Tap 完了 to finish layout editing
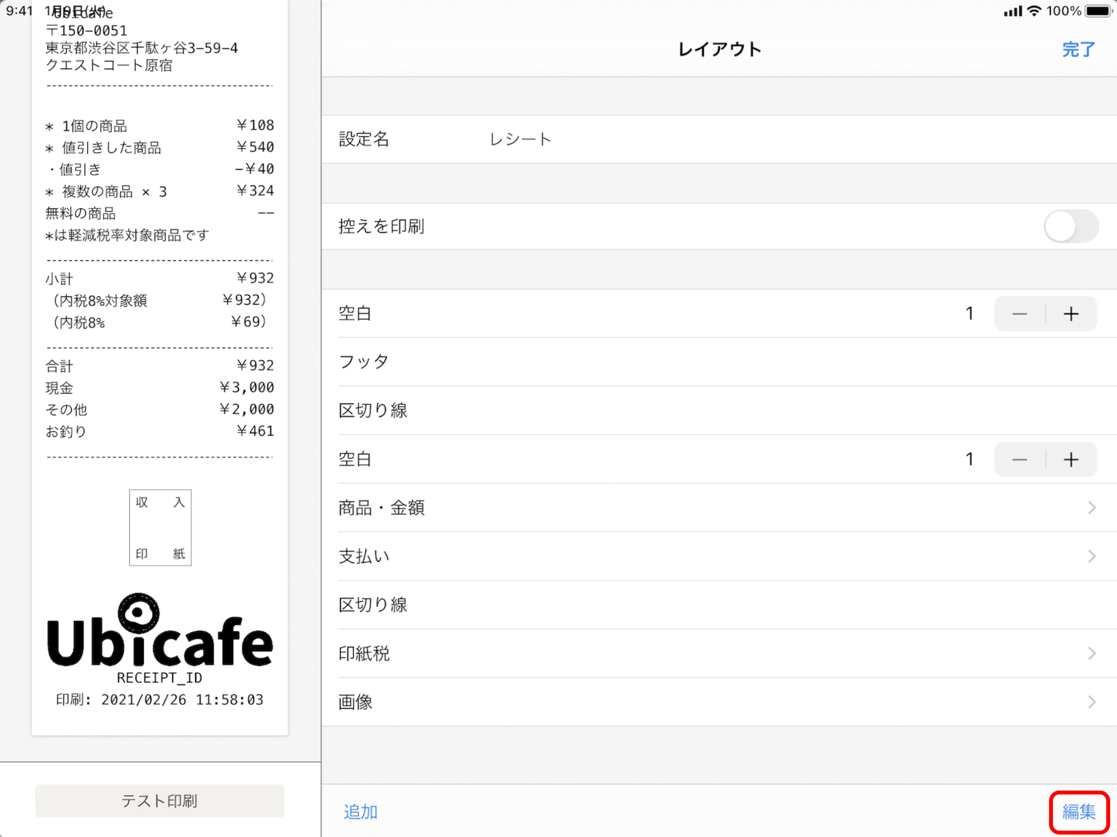The height and width of the screenshot is (837, 1117). (x=1077, y=49)
